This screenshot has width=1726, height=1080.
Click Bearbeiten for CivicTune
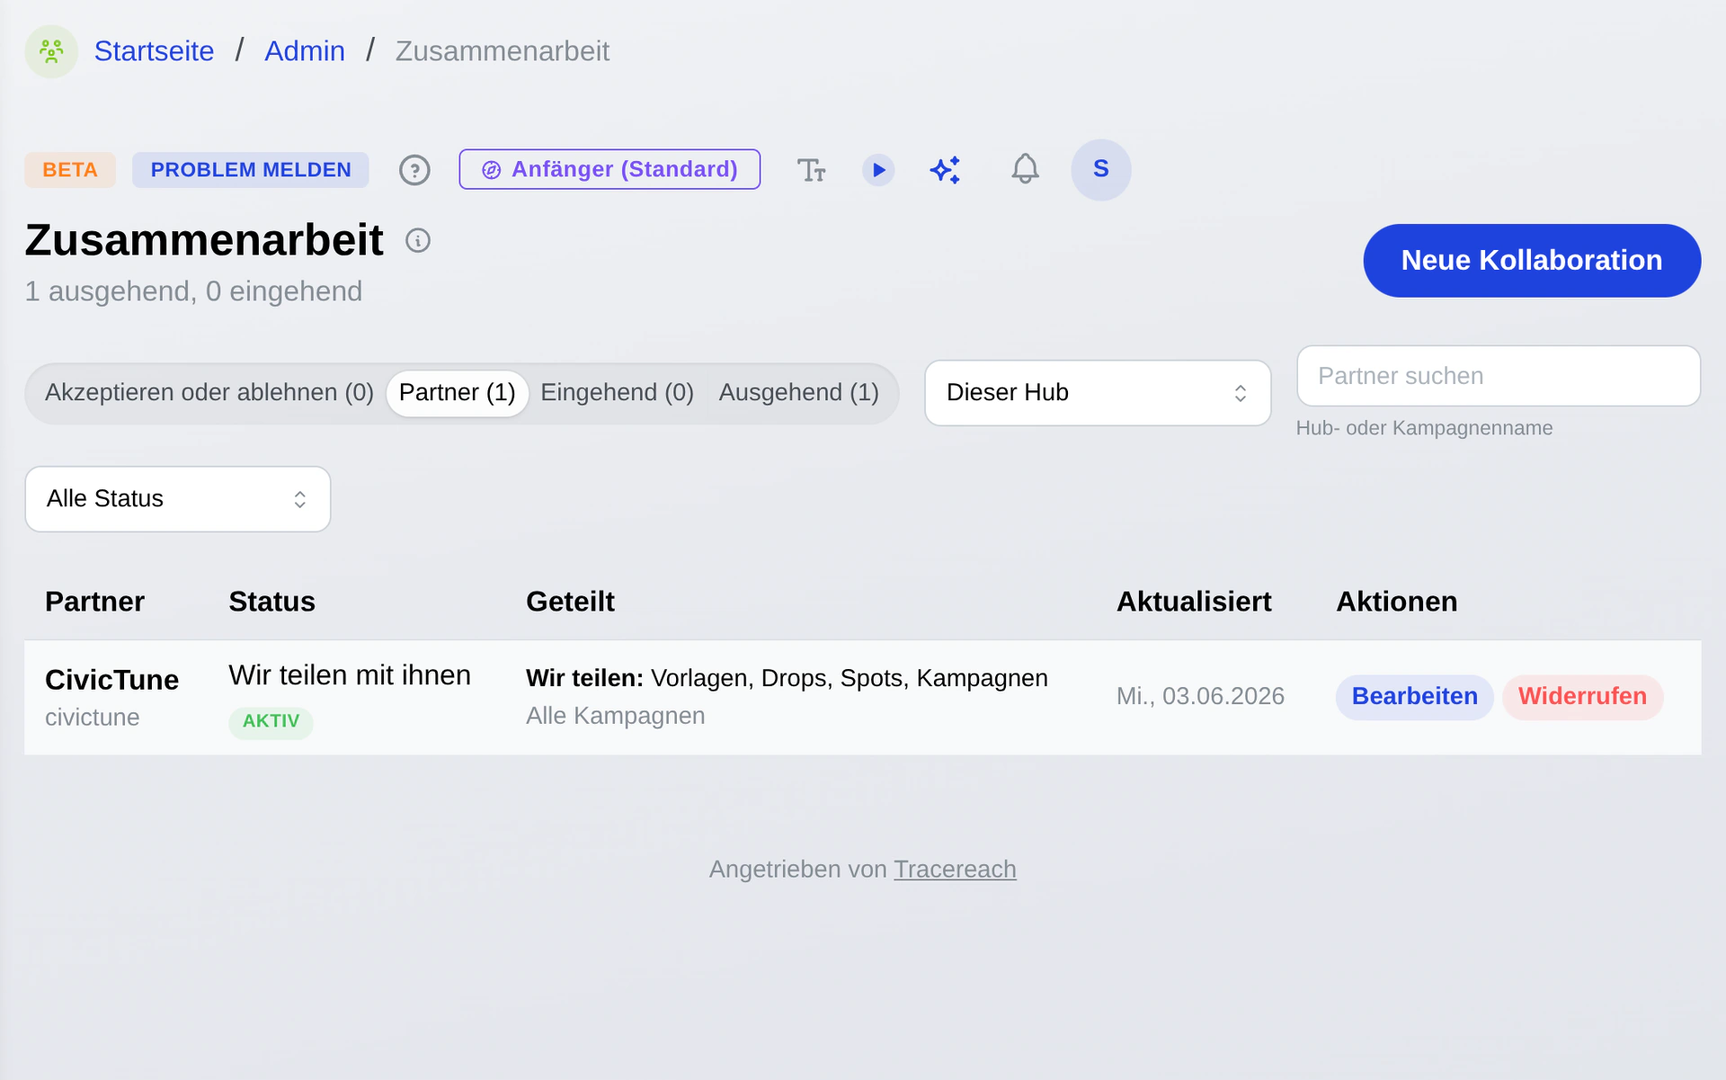pos(1415,697)
